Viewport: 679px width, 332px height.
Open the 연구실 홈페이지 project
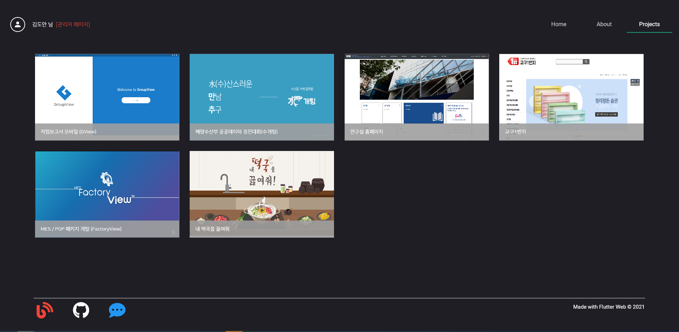click(416, 97)
